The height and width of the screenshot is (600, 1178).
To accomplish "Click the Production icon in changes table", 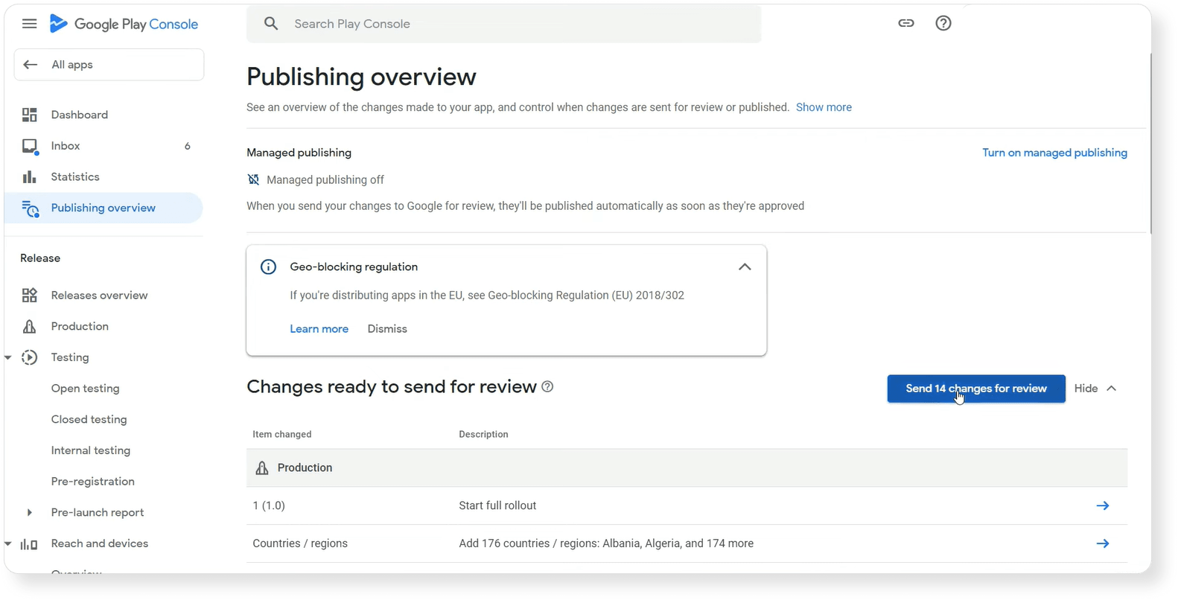I will pyautogui.click(x=262, y=467).
